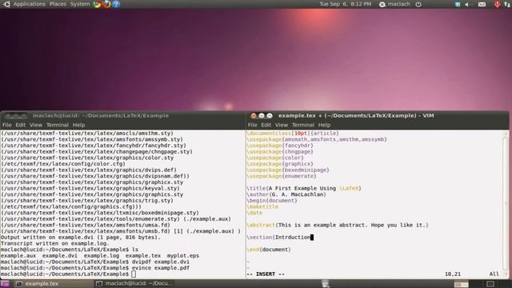The image size is (512, 288).
Task: Open the maclach user status menu
Action: [394, 4]
